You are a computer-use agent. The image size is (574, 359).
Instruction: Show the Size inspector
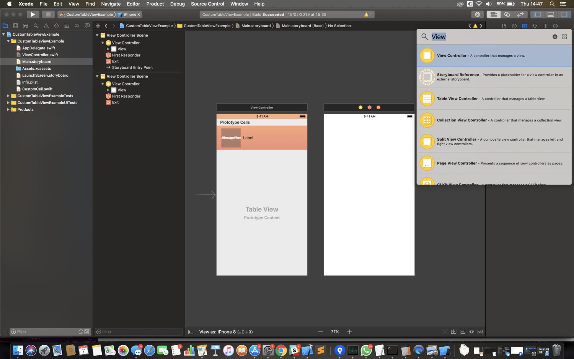pos(545,26)
